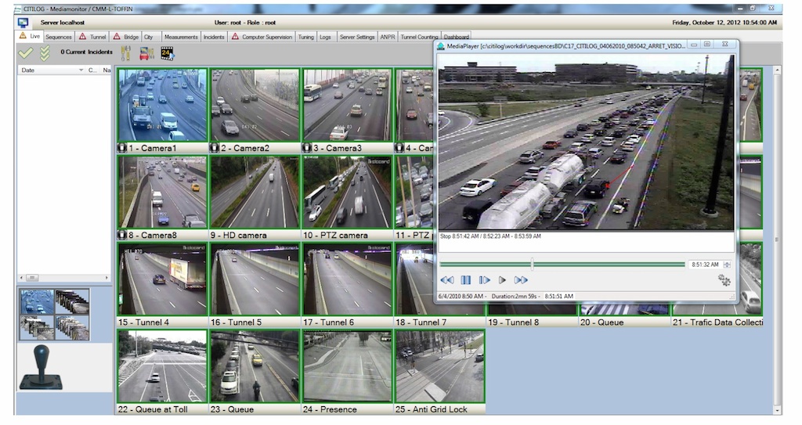Switch to the Sequences tab
Viewport: 802px width, 425px height.
coord(59,37)
